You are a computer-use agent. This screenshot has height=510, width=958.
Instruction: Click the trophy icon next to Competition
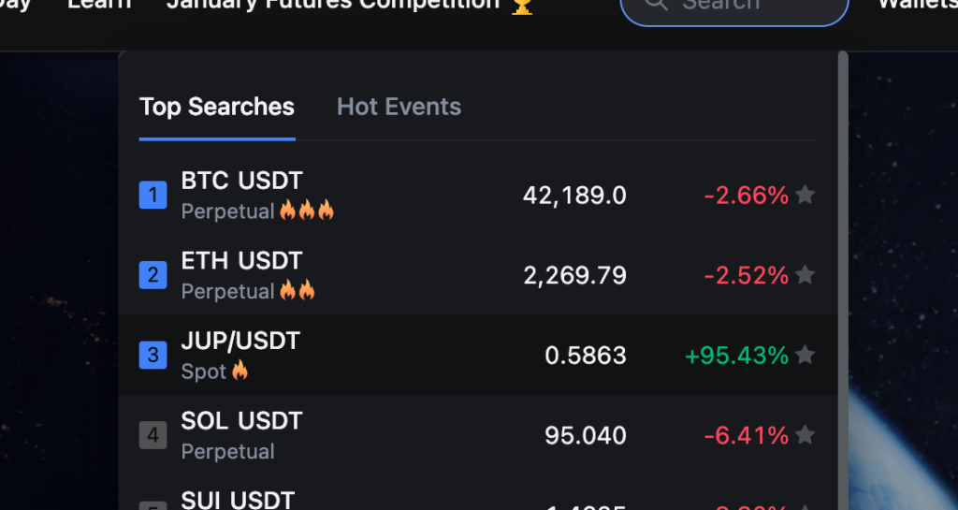522,7
